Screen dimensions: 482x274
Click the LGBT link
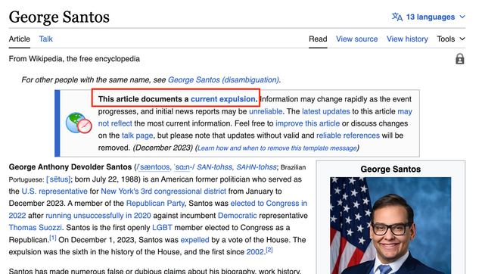162,228
